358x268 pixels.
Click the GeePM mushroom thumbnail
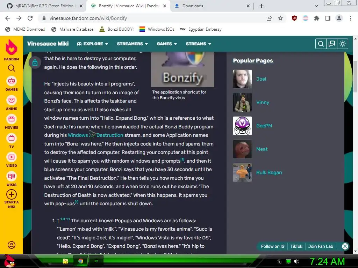(242, 126)
